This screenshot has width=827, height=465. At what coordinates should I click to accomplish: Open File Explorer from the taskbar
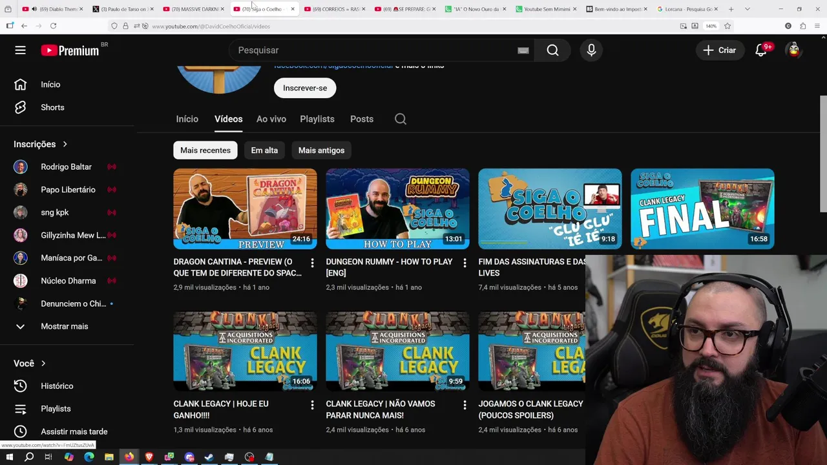[x=109, y=457]
